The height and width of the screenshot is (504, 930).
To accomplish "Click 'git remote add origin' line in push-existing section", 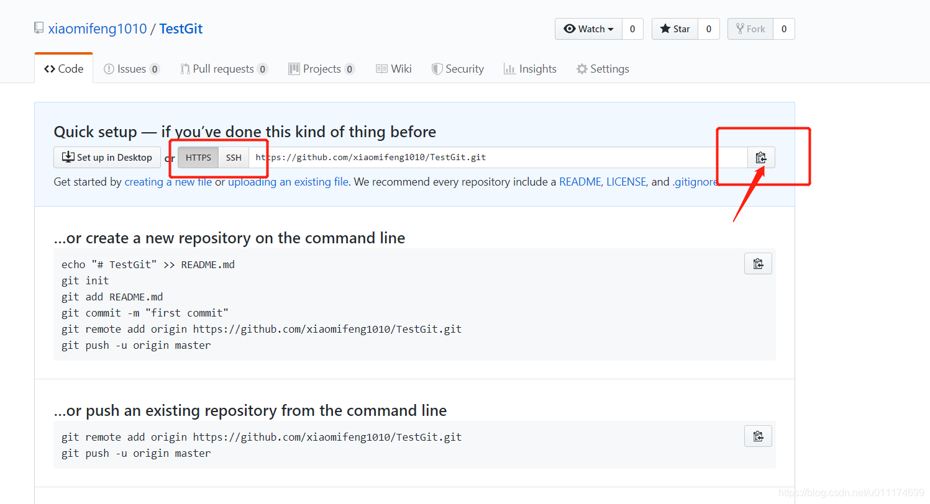I will click(262, 437).
